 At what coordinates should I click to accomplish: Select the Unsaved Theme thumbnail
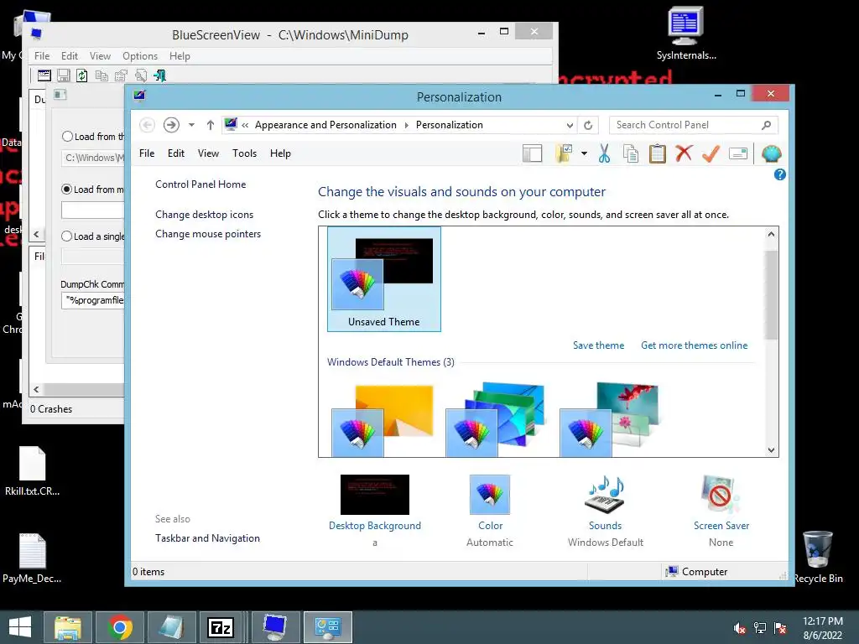[x=384, y=279]
